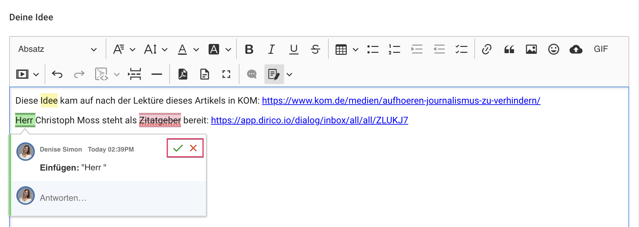This screenshot has width=639, height=227.
Task: Click the Today 02:39PM timestamp
Action: pos(111,149)
